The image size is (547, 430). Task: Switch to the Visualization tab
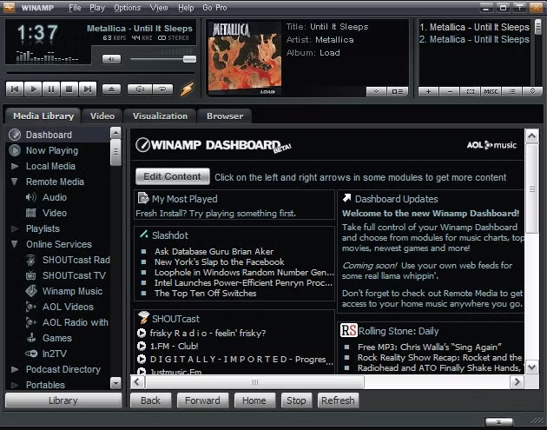point(160,116)
